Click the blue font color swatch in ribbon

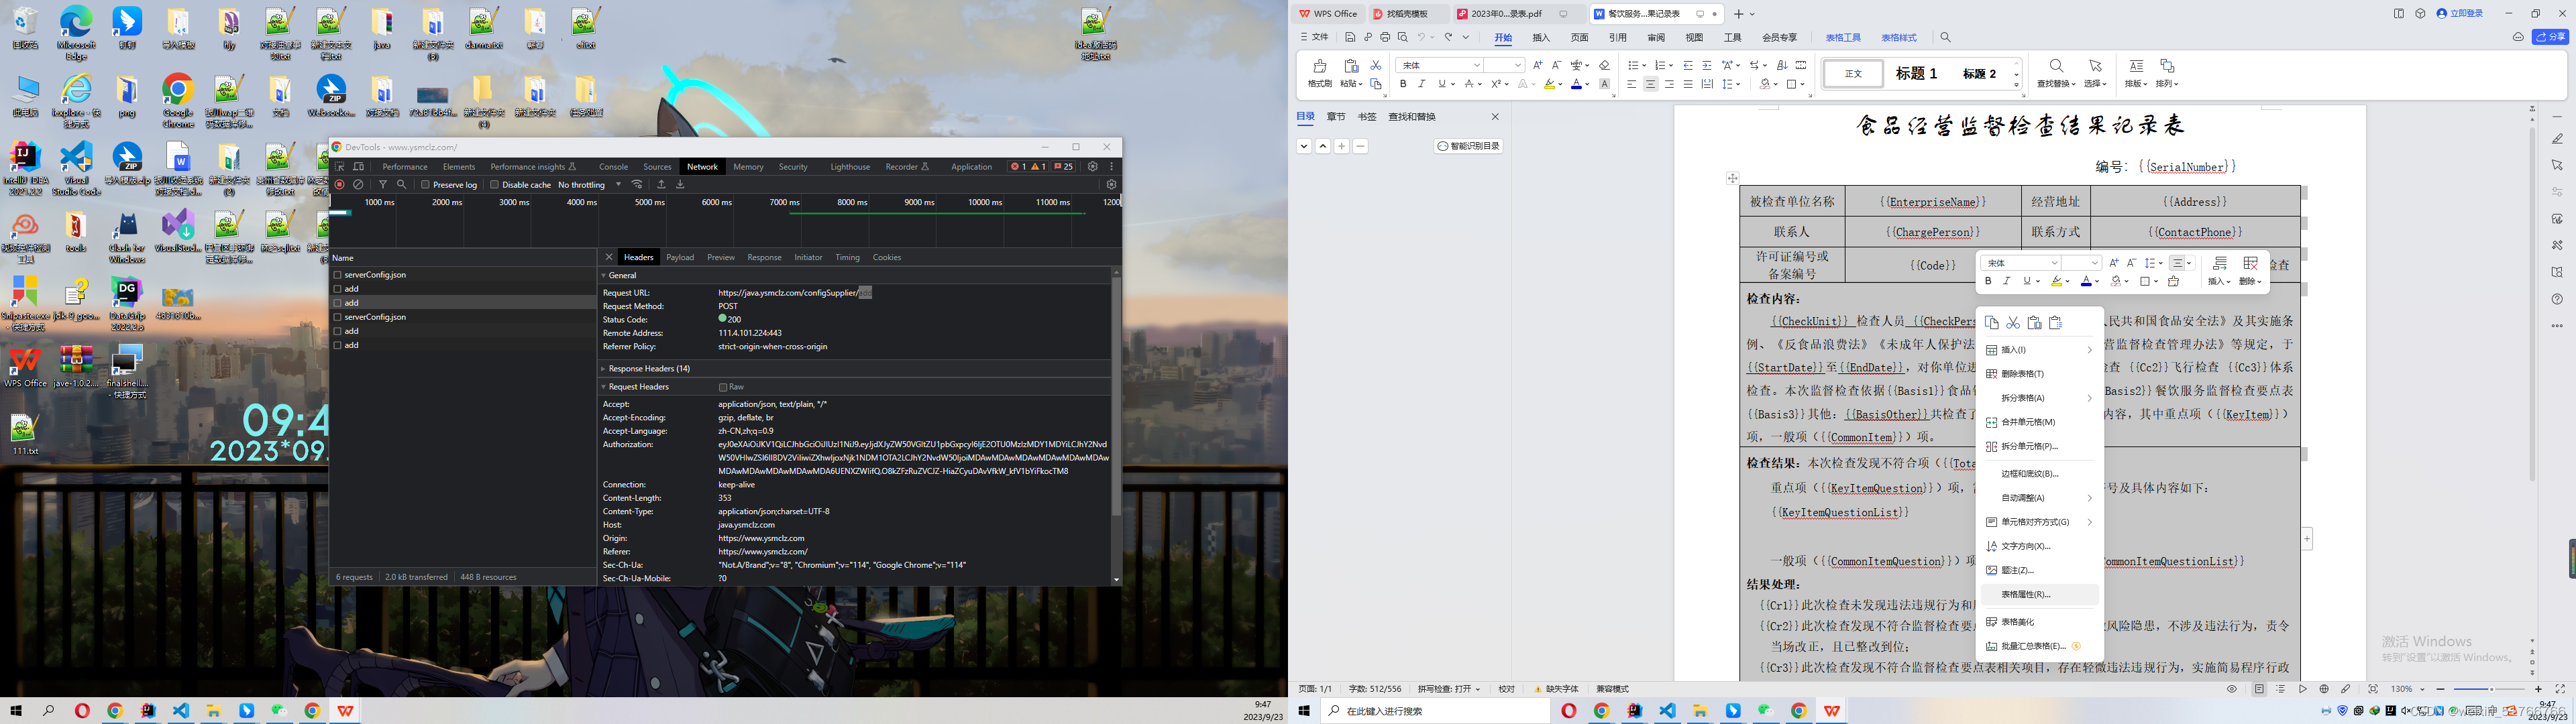(x=1576, y=85)
